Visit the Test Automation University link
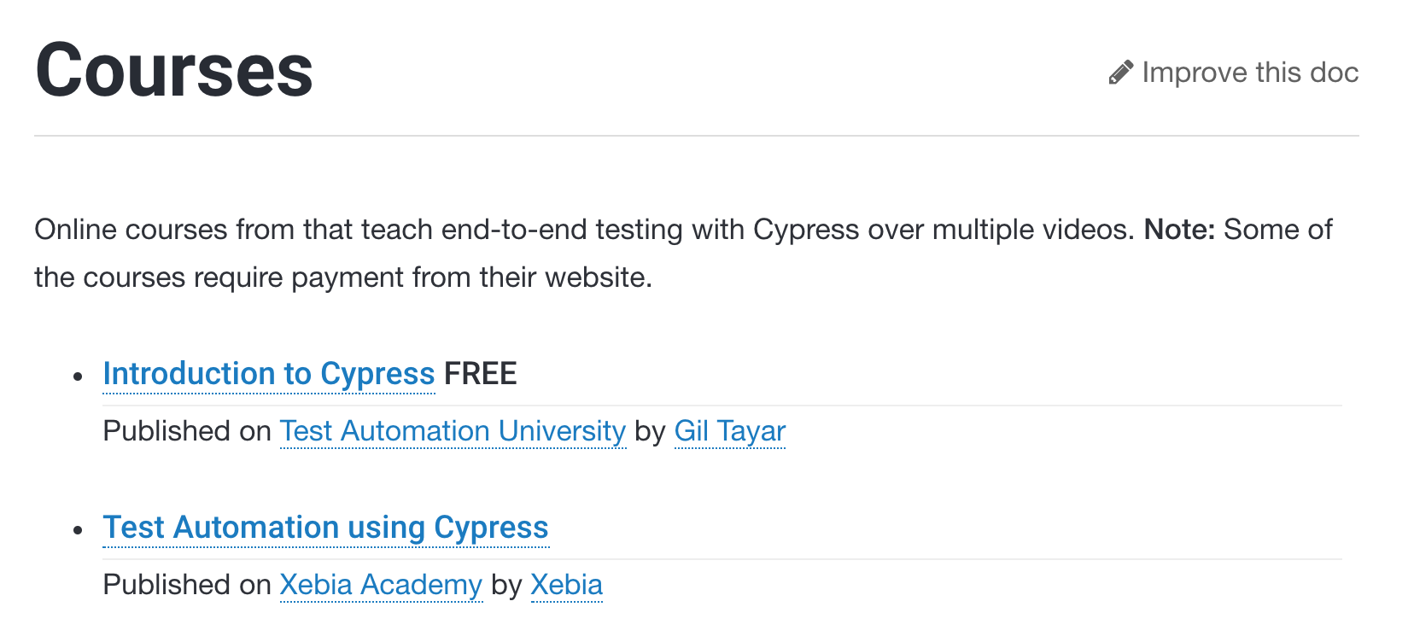 [x=453, y=431]
